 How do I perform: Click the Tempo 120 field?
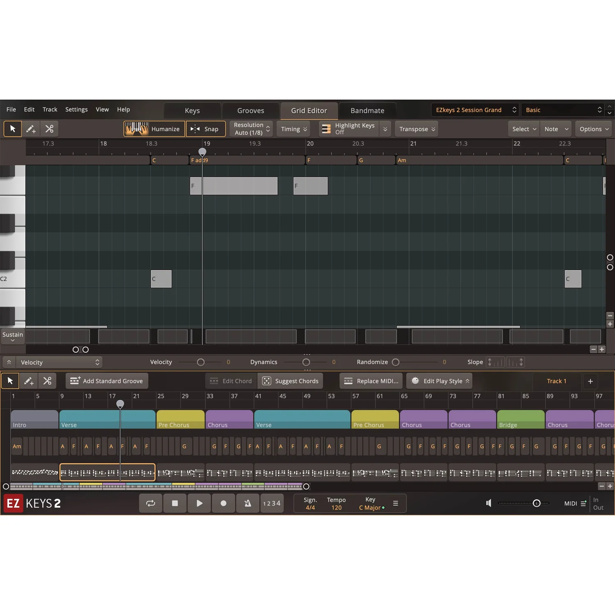click(x=336, y=503)
